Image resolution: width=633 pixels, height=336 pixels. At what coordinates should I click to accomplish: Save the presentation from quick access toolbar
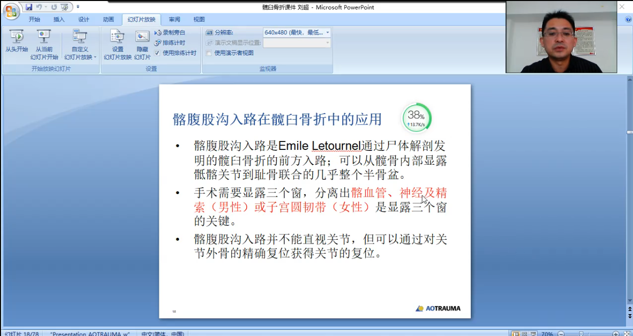pyautogui.click(x=29, y=7)
